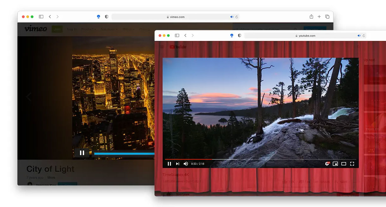Viewport: 386px width, 207px height.
Task: Toggle theater mode on the YouTube player
Action: pos(344,164)
